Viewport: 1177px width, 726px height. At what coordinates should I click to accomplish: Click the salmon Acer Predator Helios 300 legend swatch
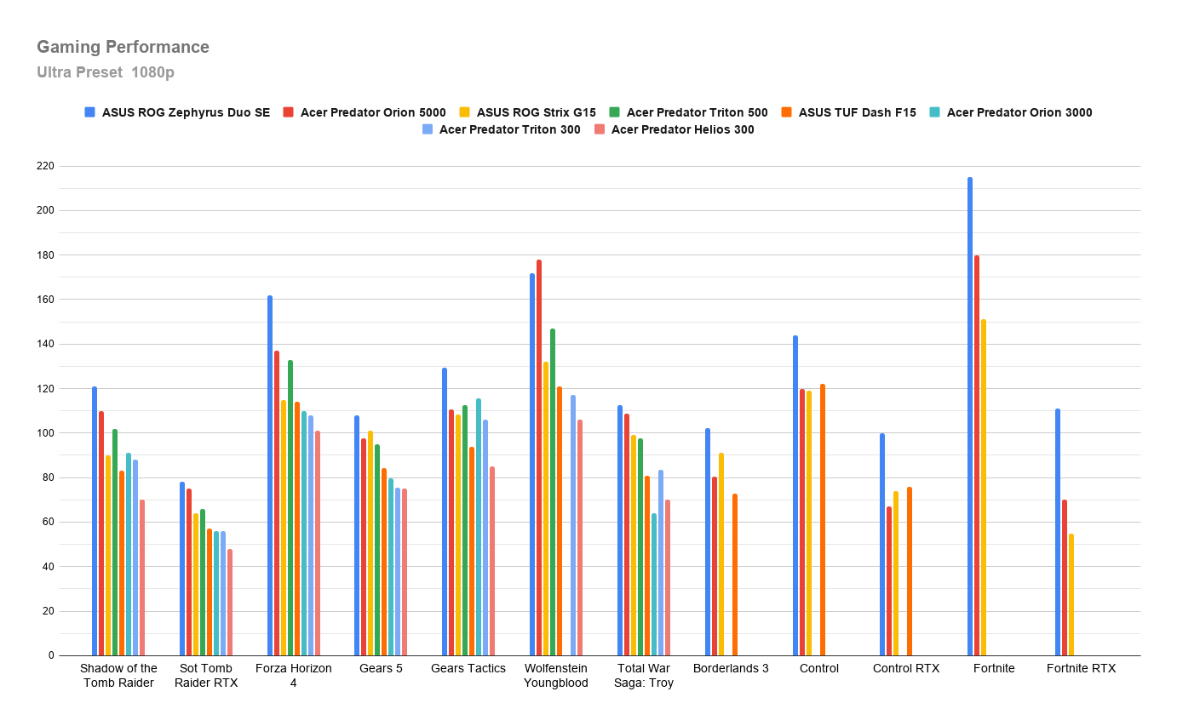pos(600,130)
